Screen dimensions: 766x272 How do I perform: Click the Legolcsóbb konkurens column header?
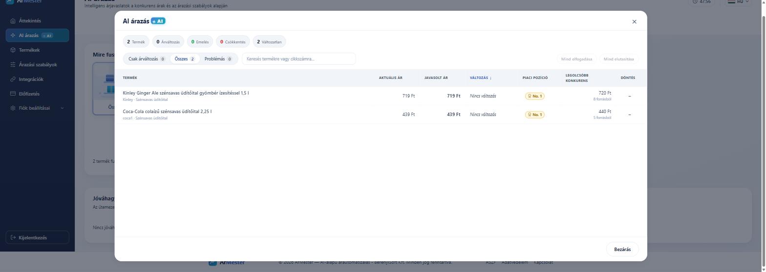tap(577, 78)
